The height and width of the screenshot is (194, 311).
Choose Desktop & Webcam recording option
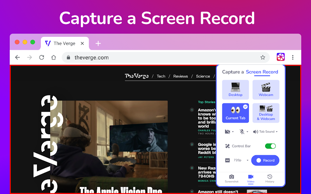(x=266, y=113)
